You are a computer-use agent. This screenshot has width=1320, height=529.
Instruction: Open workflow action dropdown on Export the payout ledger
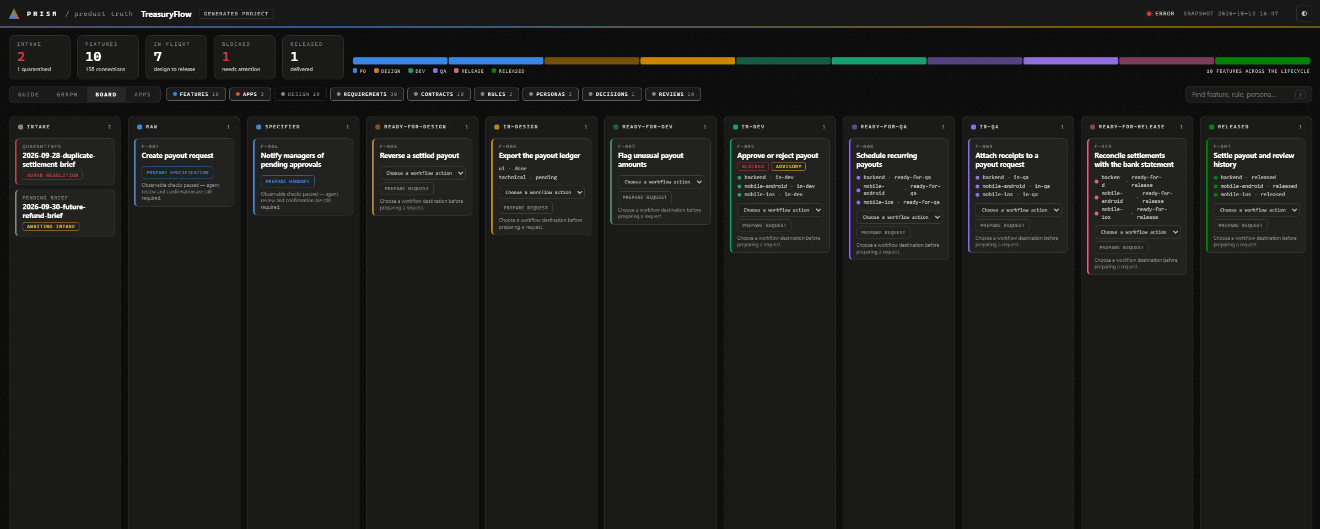coord(542,192)
